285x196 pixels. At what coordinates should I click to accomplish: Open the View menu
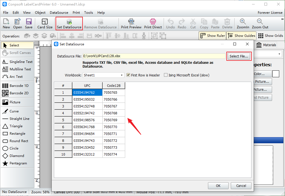pyautogui.click(x=27, y=13)
